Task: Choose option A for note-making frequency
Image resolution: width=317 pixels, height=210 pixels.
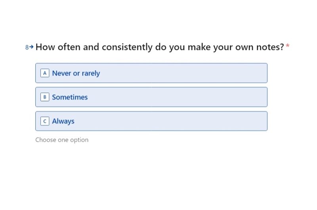Action: click(151, 73)
